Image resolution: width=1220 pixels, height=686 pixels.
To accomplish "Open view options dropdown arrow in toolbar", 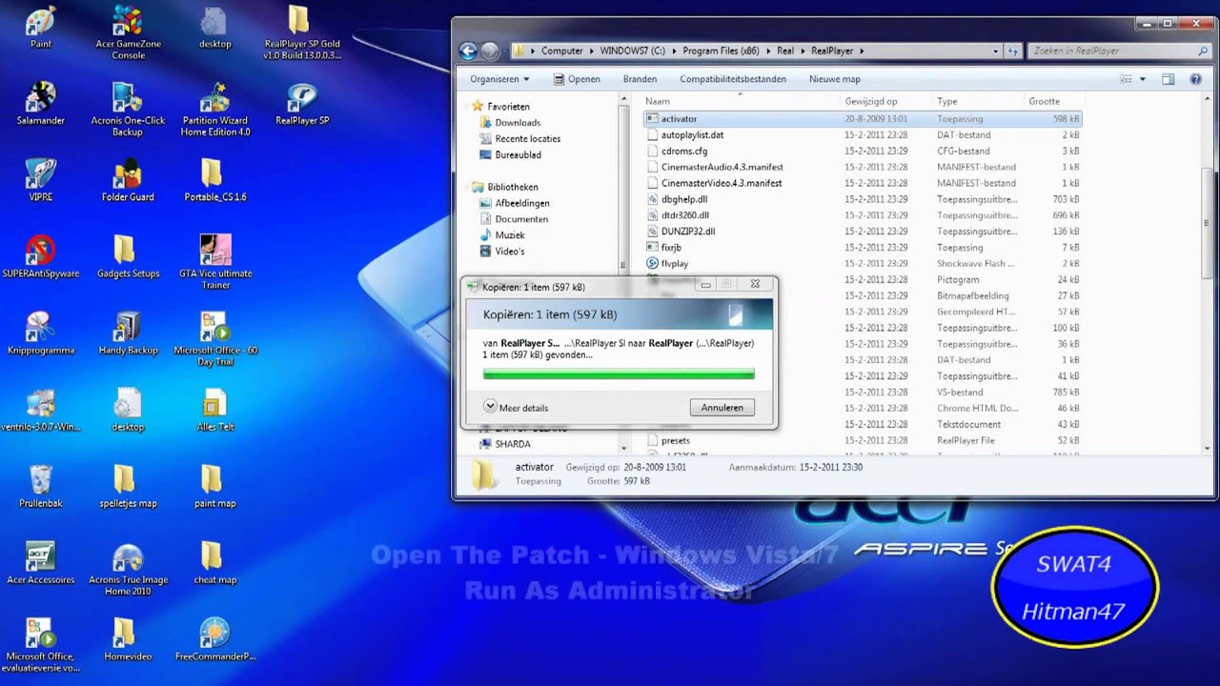I will click(x=1142, y=79).
